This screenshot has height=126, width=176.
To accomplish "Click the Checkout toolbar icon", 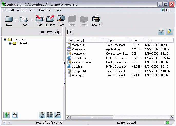I will pyautogui.click(x=96, y=20).
